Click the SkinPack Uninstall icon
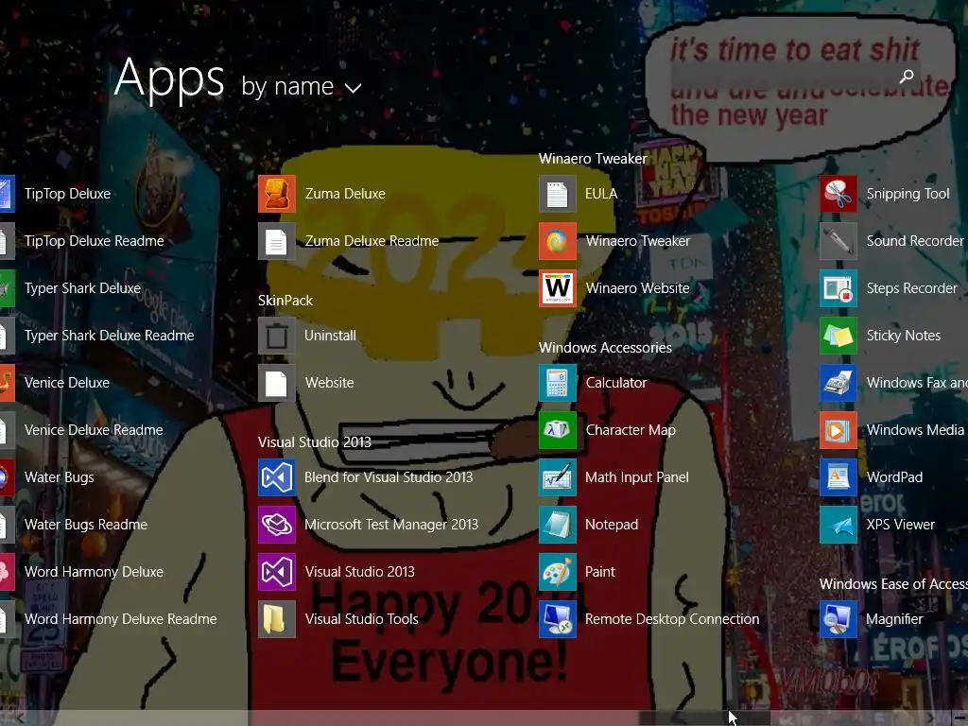This screenshot has width=968, height=726. (x=277, y=336)
